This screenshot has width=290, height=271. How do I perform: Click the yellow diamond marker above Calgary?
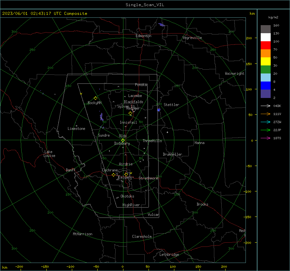point(126,174)
